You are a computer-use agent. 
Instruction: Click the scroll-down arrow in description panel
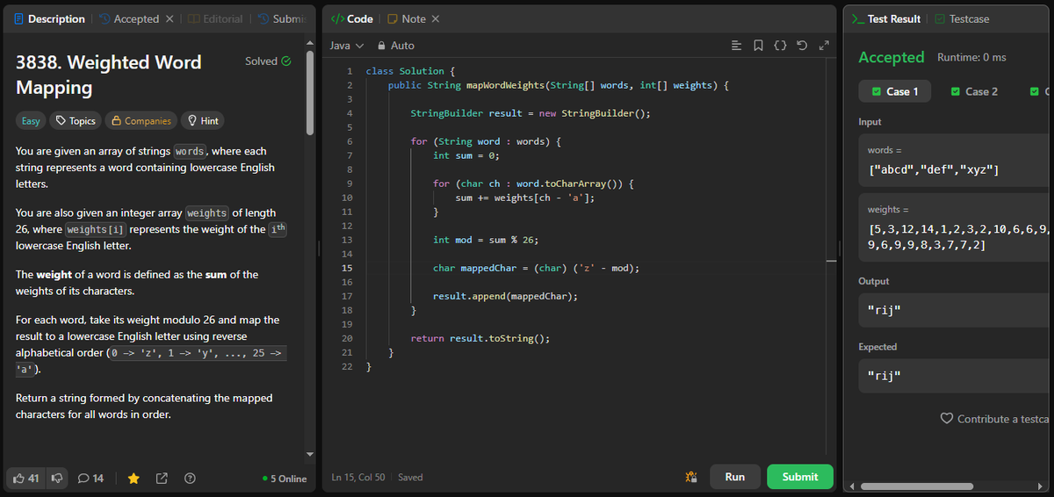tap(309, 454)
